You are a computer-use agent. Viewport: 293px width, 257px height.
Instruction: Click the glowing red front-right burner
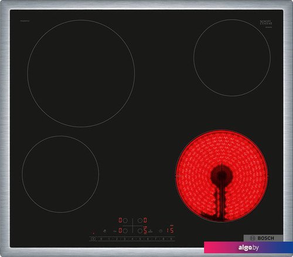point(222,176)
